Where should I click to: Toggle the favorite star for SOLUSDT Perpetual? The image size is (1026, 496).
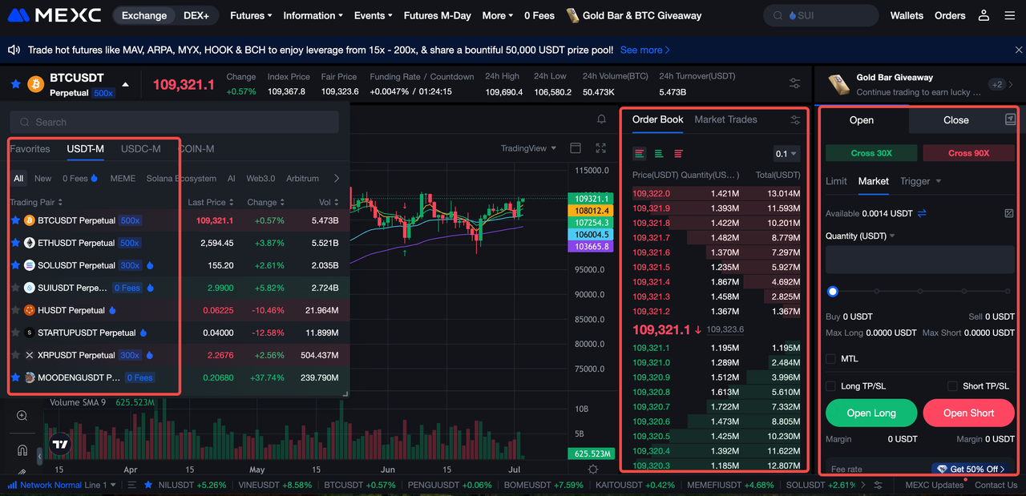tap(15, 265)
